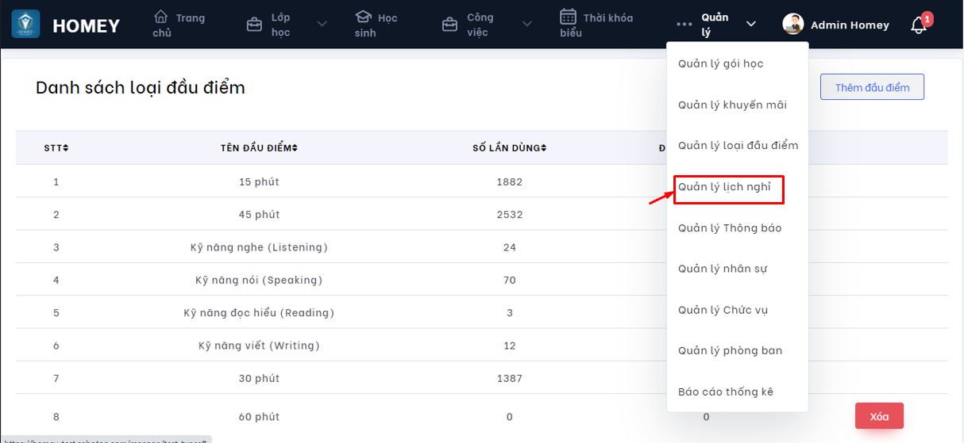Click the briefcase icon beside Lớp học
The width and height of the screenshot is (964, 443).
click(x=255, y=25)
